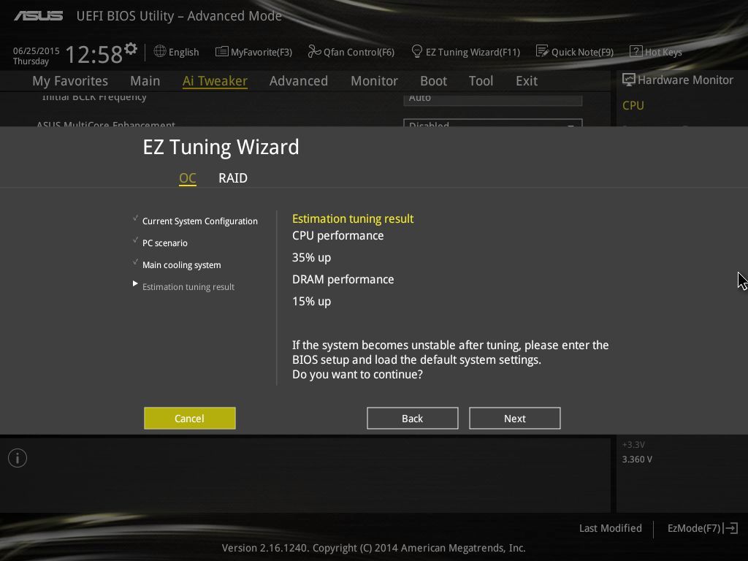Launch EZ Tuning Wizard(F11) from toolbar
The width and height of the screenshot is (748, 561).
[465, 52]
